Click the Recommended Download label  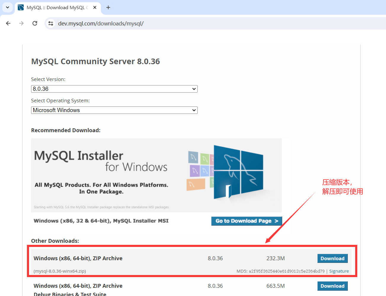[66, 130]
